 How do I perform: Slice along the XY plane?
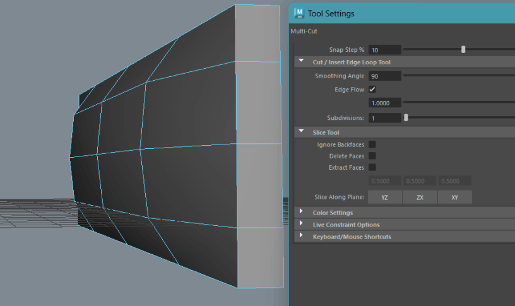[454, 197]
